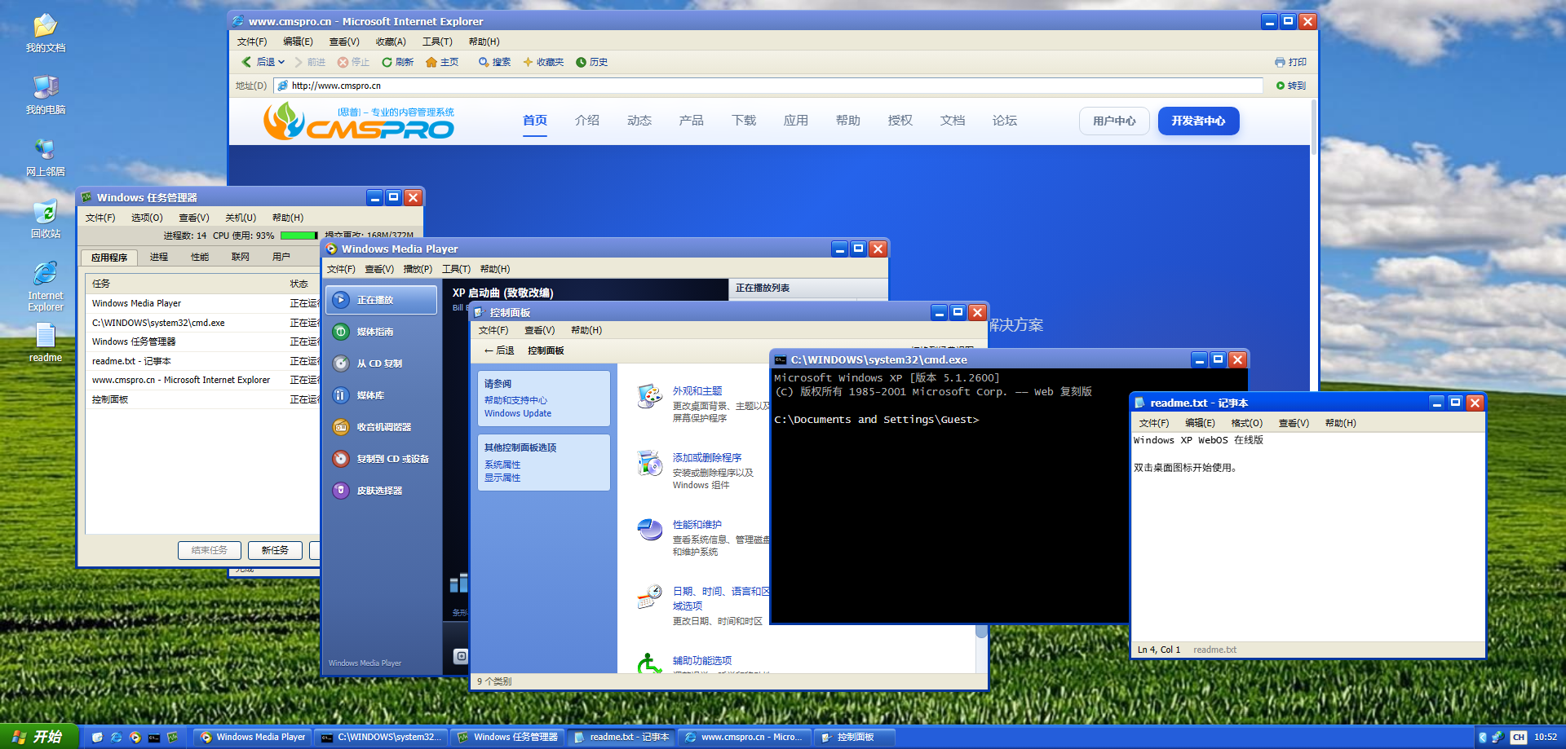
Task: Click 论坛 in the website navigation
Action: 1005,121
